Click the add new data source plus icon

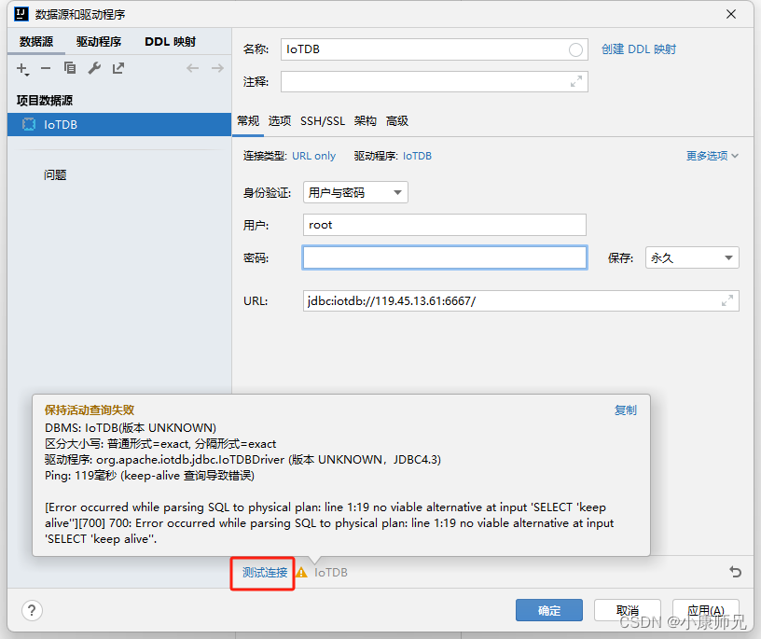tap(21, 67)
